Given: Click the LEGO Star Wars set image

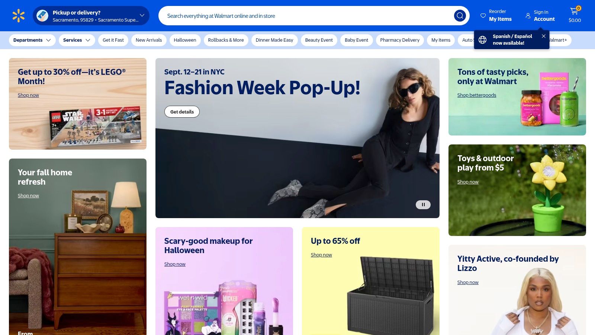Looking at the screenshot, I should tap(95, 127).
